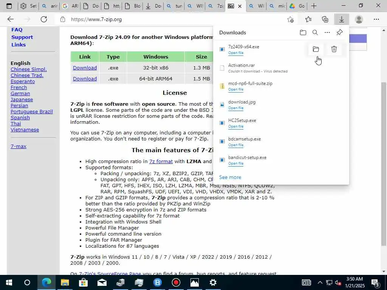The width and height of the screenshot is (387, 290).
Task: Close the active 7-Zip tab
Action: (240, 6)
